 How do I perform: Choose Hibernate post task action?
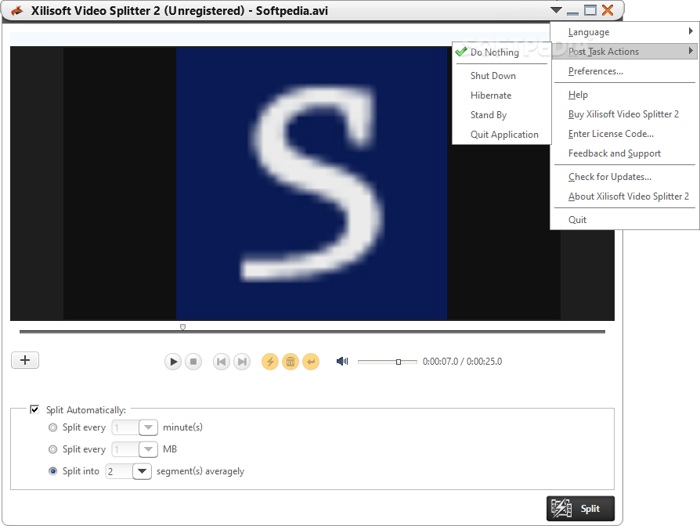click(x=502, y=95)
